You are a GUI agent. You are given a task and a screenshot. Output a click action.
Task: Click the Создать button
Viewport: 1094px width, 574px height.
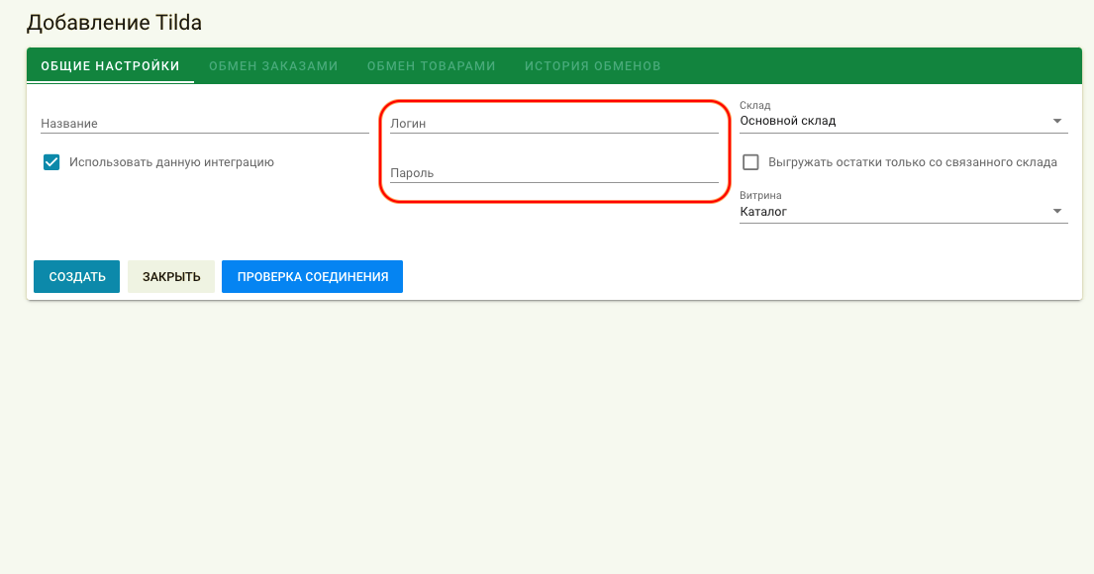coord(77,277)
